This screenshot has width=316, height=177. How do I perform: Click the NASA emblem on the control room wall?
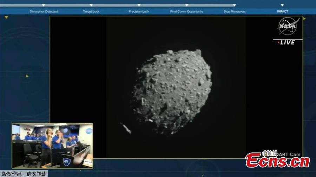pos(89,131)
